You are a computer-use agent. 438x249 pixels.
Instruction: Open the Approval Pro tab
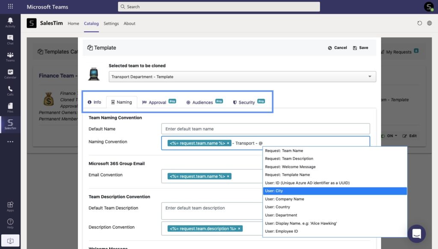pyautogui.click(x=159, y=102)
